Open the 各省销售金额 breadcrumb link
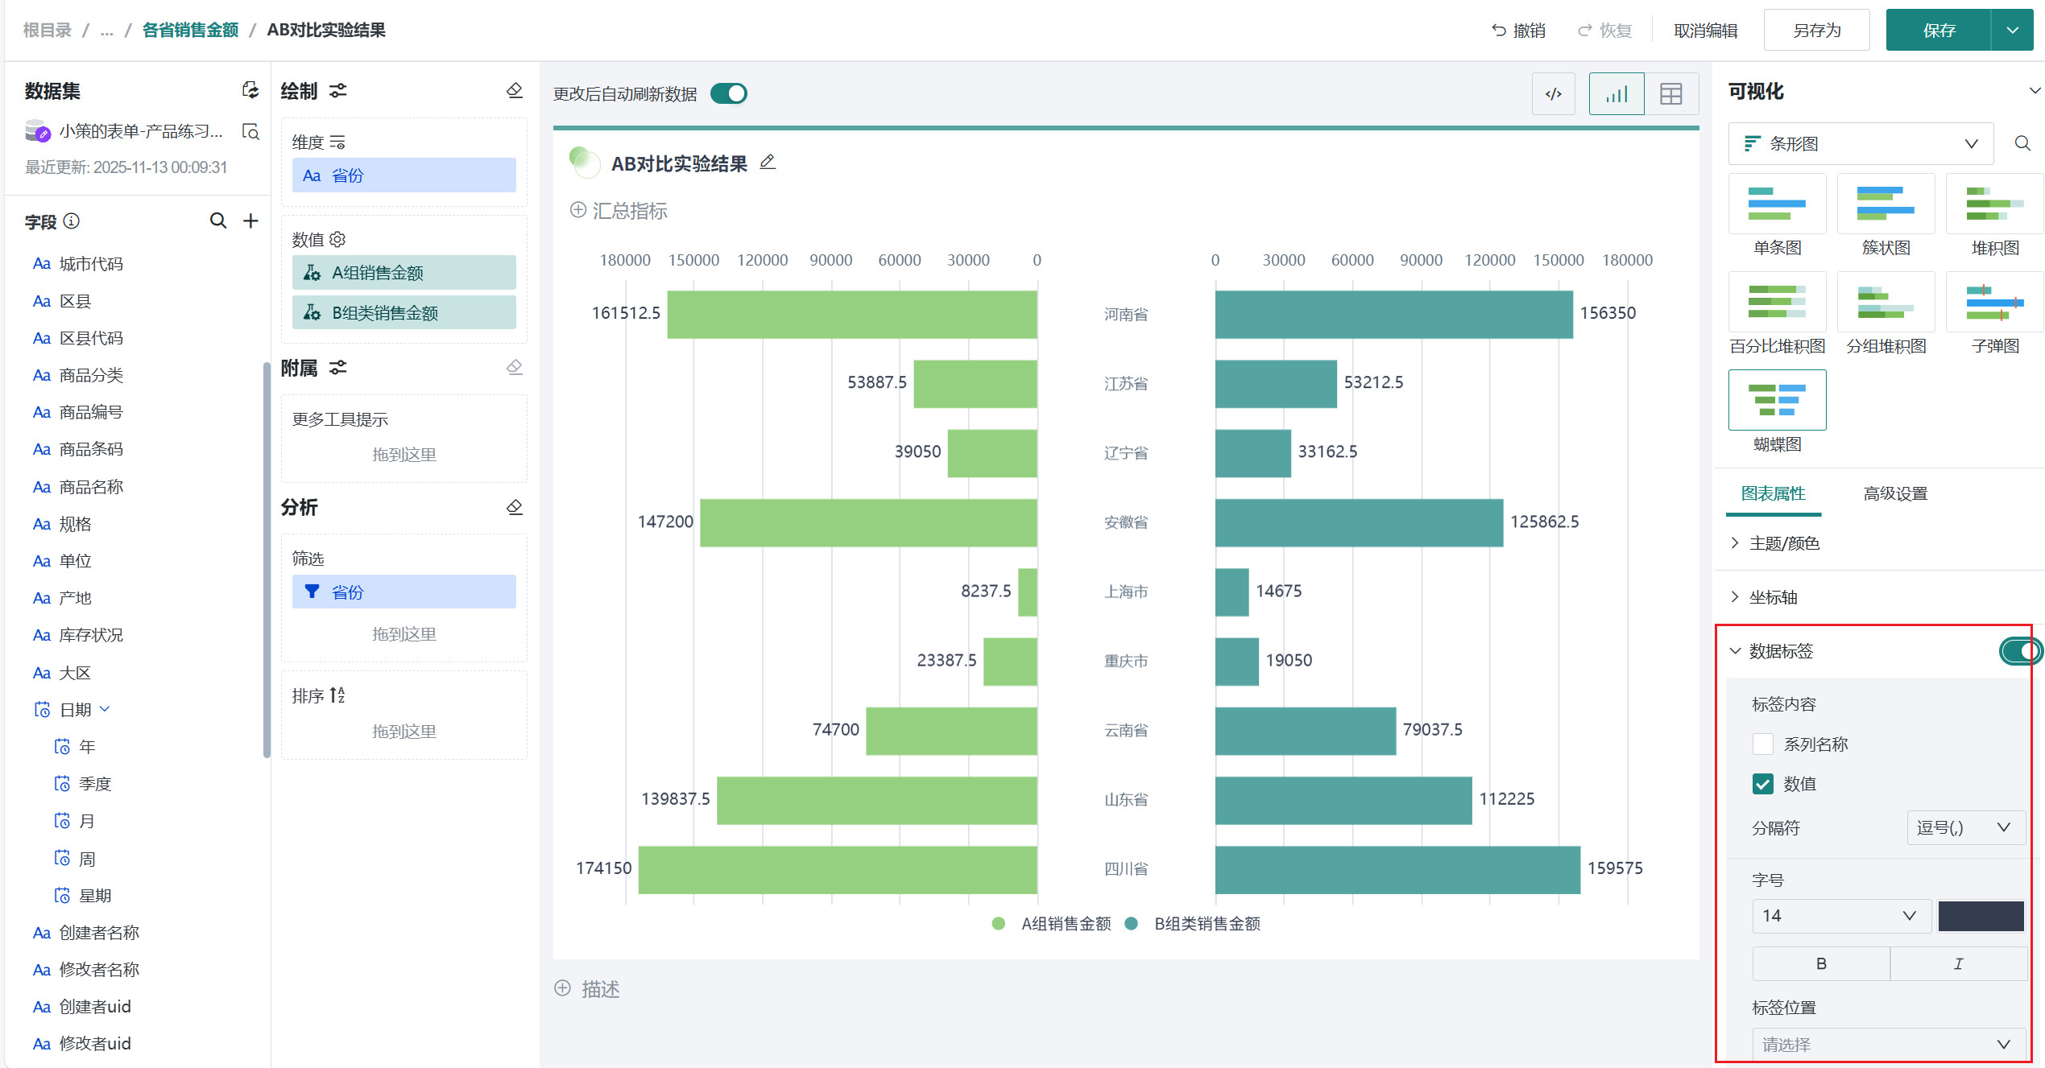The height and width of the screenshot is (1068, 2045). (190, 30)
